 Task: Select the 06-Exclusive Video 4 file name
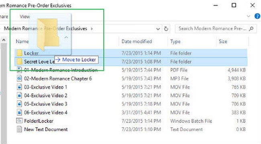click(x=46, y=112)
